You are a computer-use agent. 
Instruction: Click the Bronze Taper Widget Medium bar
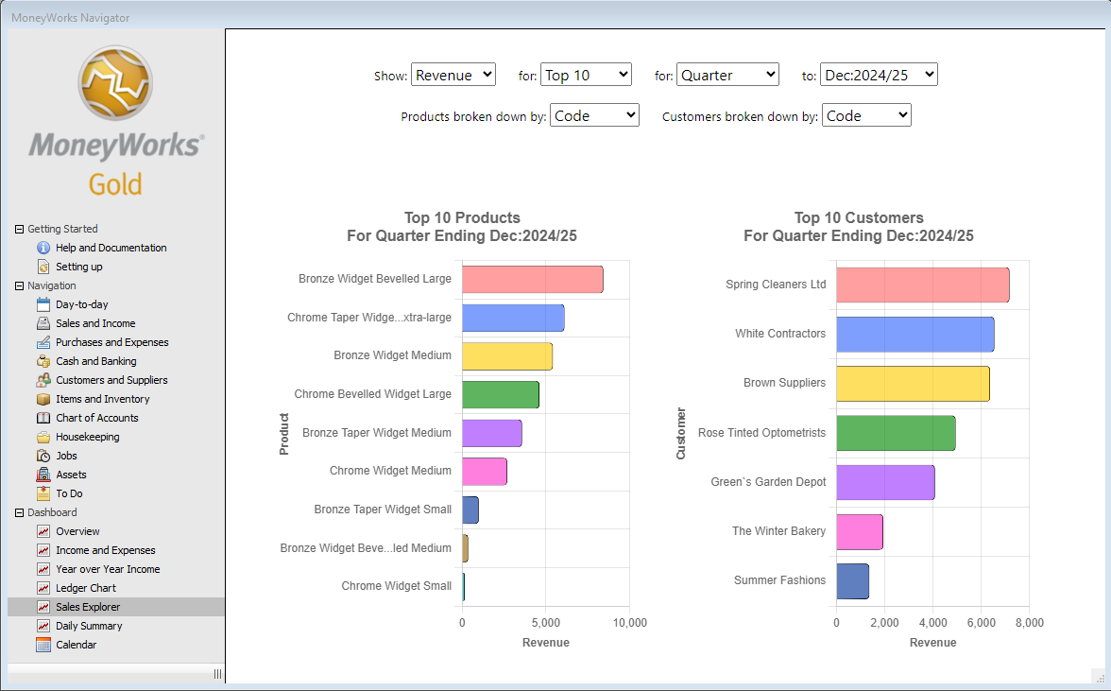(492, 433)
